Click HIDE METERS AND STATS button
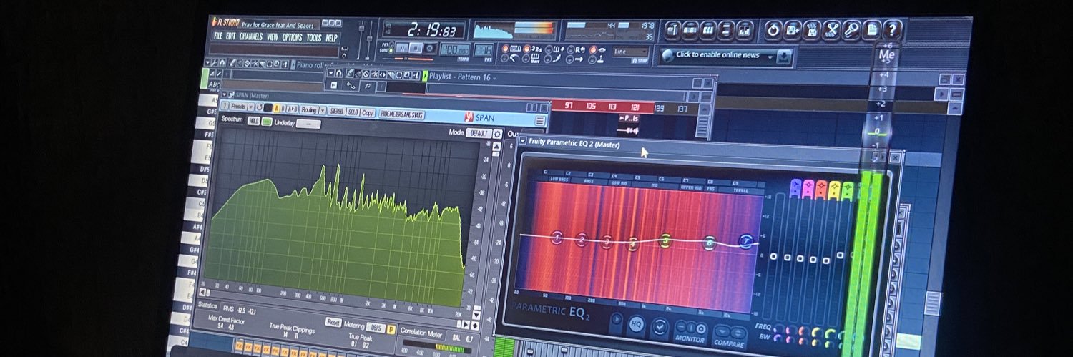This screenshot has height=357, width=1073. [x=402, y=114]
